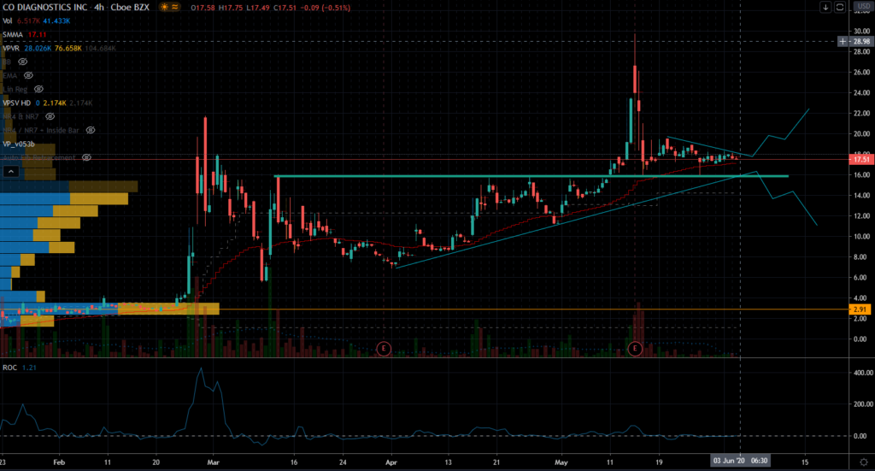Toggle eye for NR4 / NR7 + Inside Bar
Image resolution: width=875 pixels, height=471 pixels.
[x=91, y=130]
